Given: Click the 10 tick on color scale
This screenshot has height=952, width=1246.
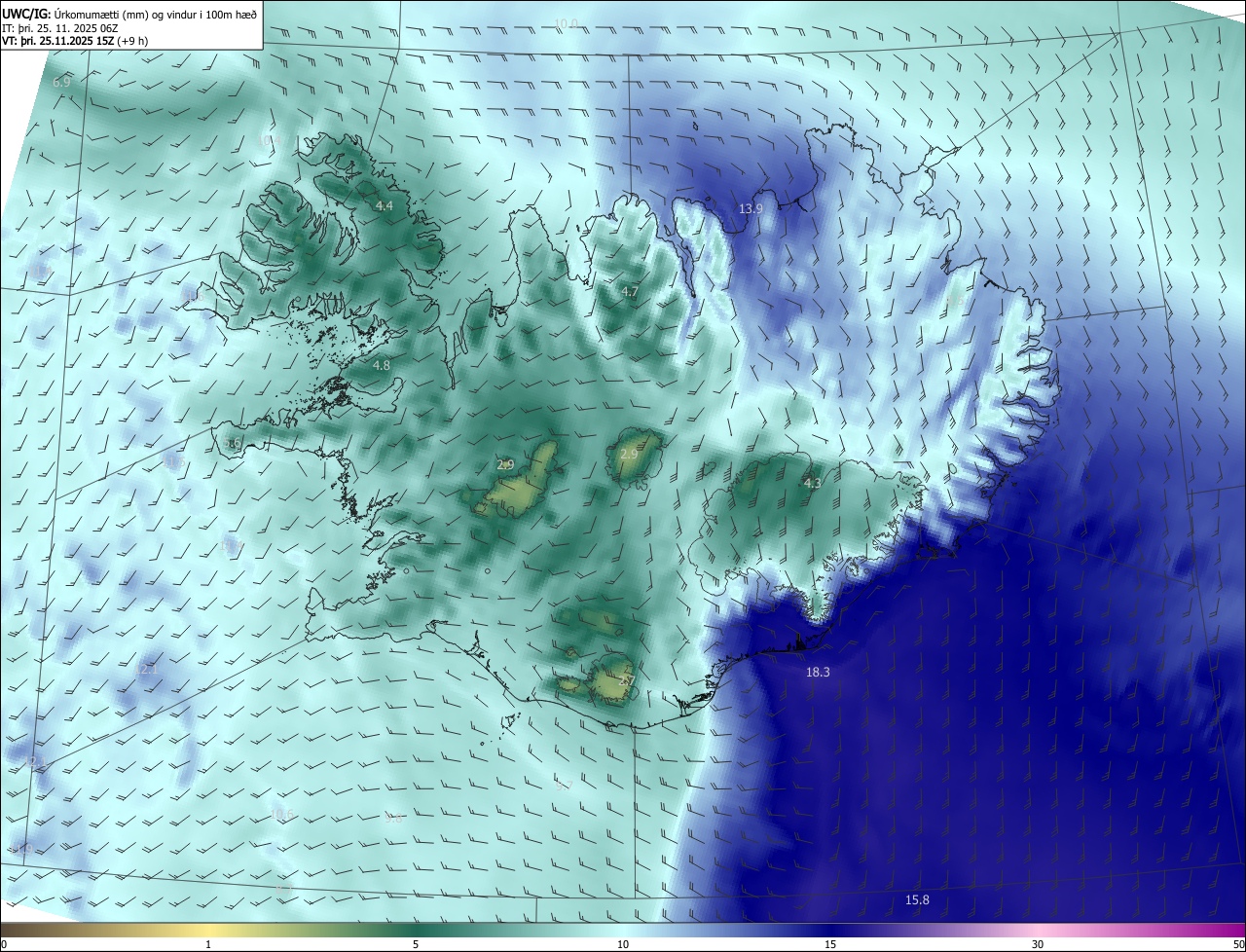Looking at the screenshot, I should [623, 944].
